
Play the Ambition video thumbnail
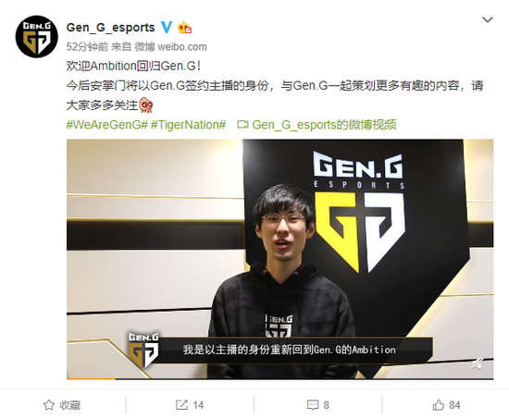click(279, 259)
